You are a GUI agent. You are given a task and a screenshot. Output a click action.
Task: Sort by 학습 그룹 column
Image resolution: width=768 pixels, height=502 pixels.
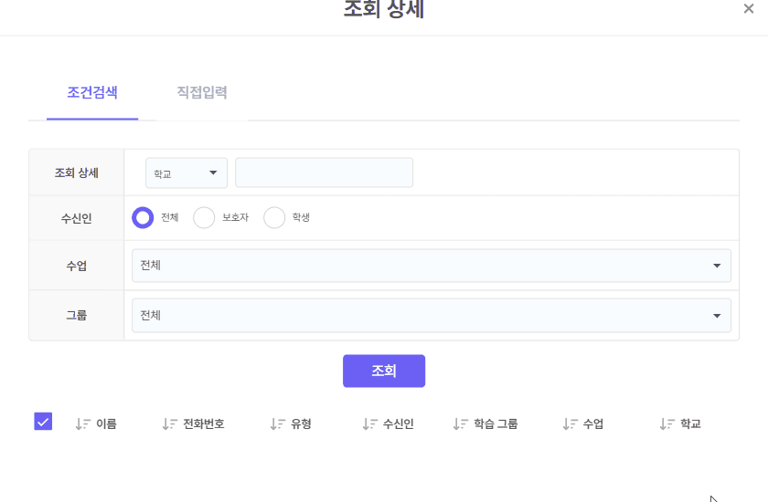pyautogui.click(x=460, y=424)
